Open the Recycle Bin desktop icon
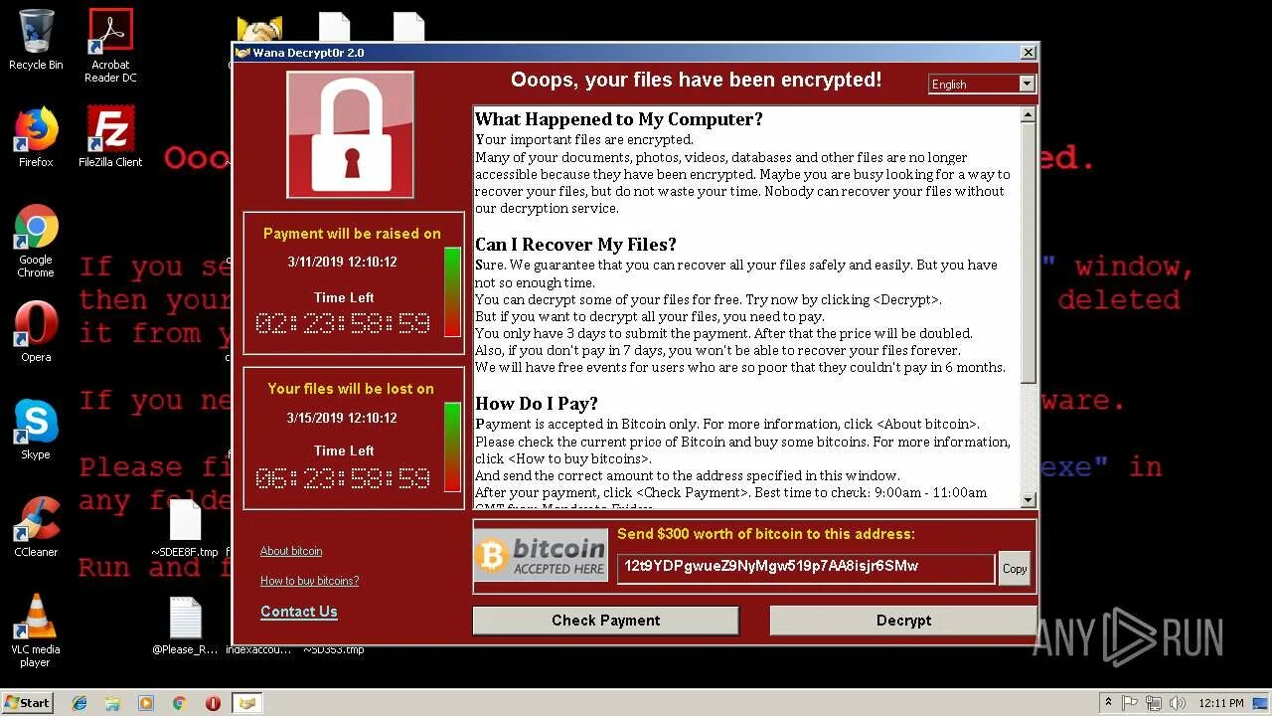The image size is (1272, 716). (36, 40)
